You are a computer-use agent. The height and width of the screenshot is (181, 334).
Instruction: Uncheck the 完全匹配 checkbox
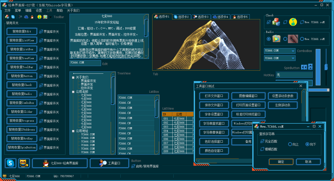coord(262,141)
